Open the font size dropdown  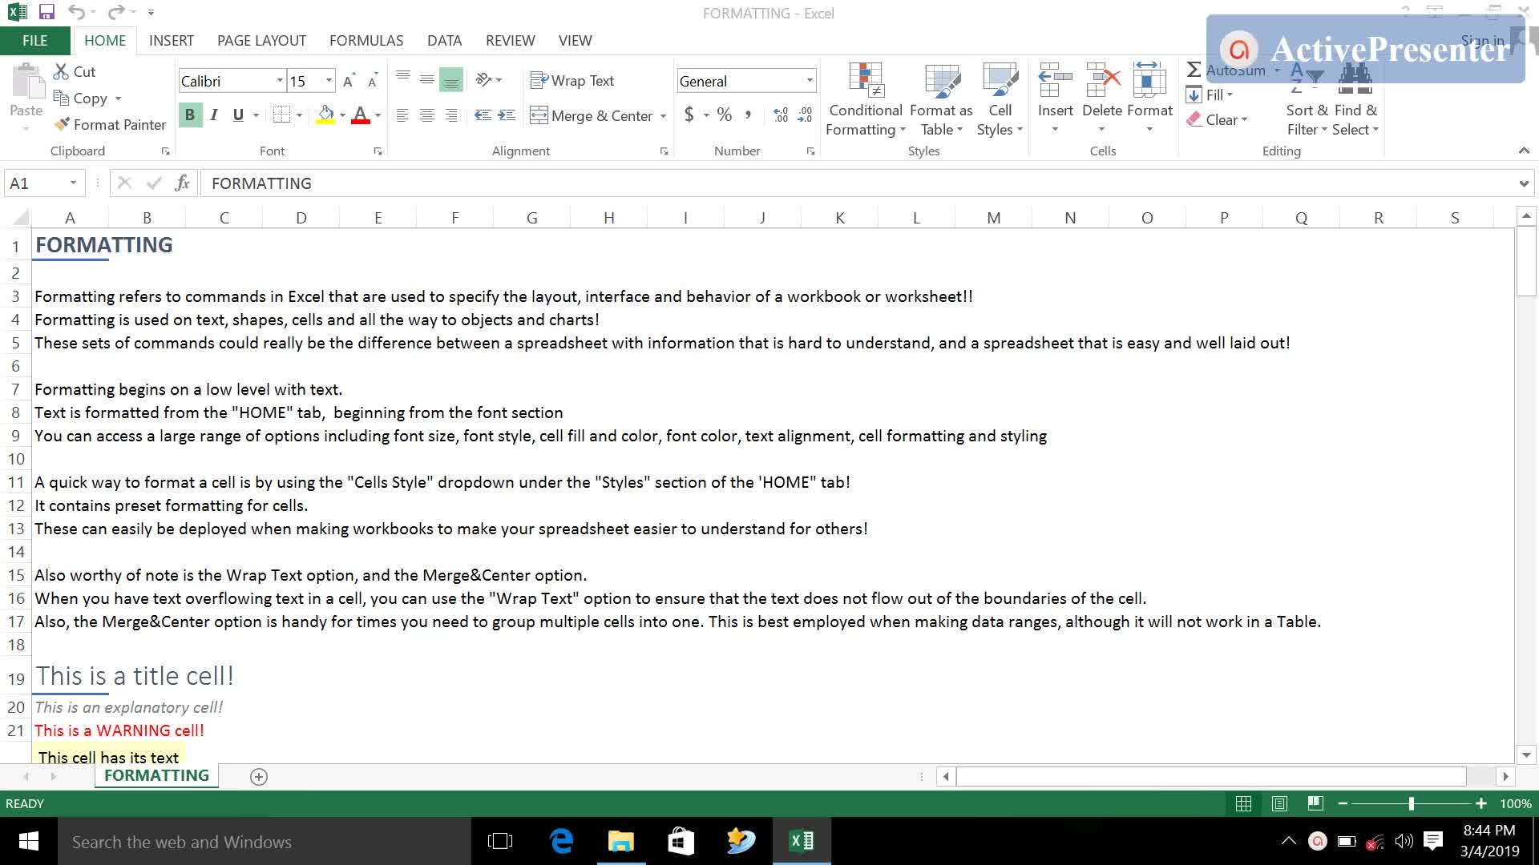tap(329, 81)
